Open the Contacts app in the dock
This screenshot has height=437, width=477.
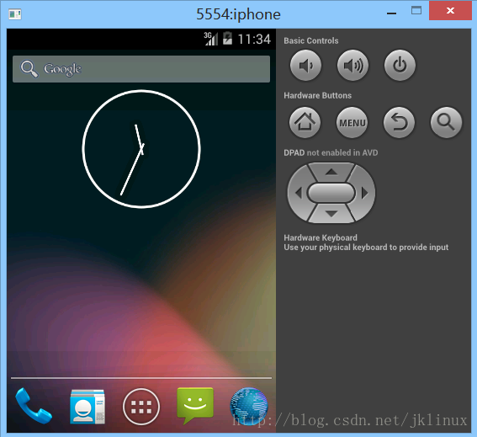coord(87,407)
